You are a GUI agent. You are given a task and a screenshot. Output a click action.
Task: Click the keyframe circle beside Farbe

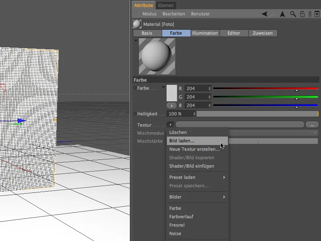point(135,88)
